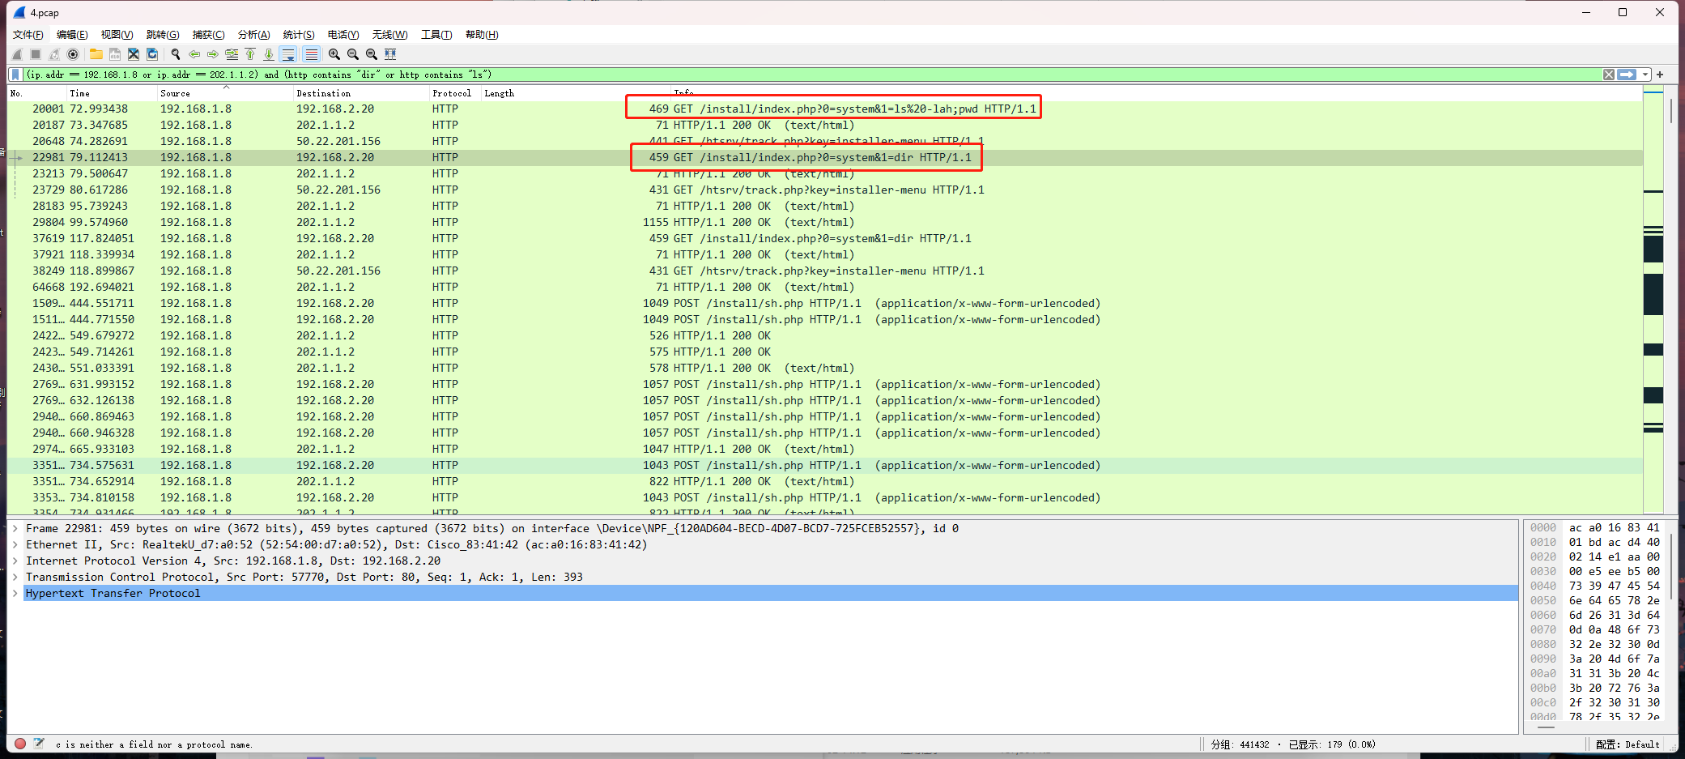This screenshot has width=1685, height=759.
Task: Click the 配置: Default profile status entry
Action: pyautogui.click(x=1628, y=744)
